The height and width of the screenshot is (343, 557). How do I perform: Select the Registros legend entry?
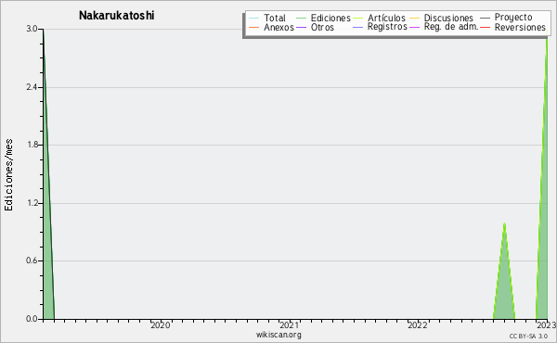[387, 27]
